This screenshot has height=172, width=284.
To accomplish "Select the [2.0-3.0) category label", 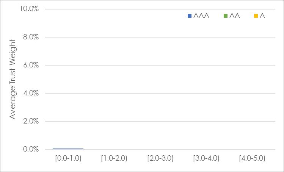I will point(160,158).
